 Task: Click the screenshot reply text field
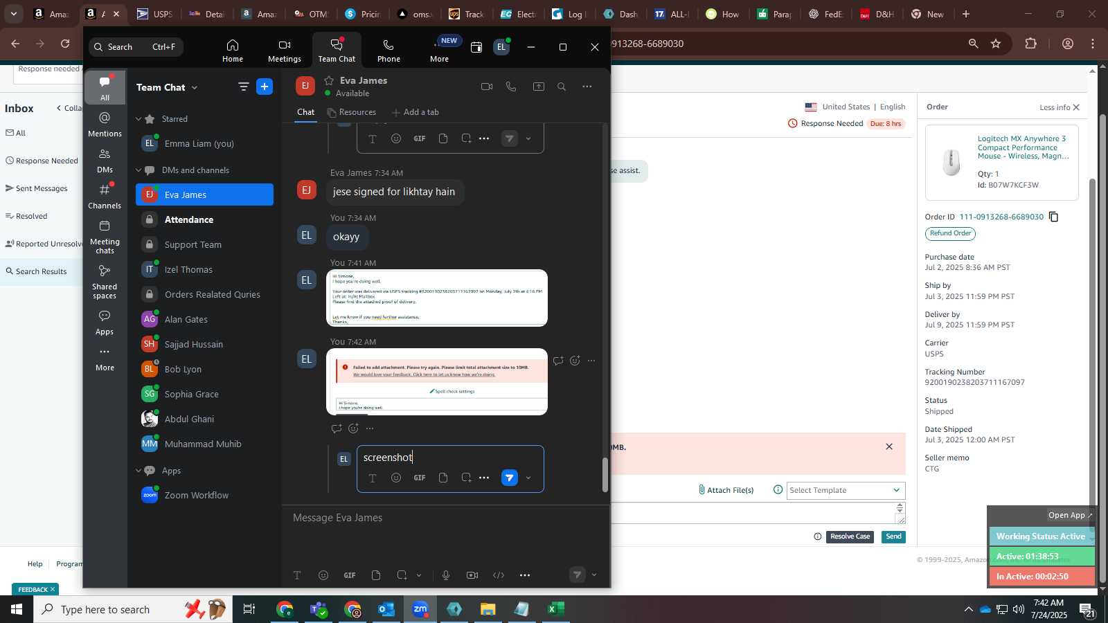[450, 458]
